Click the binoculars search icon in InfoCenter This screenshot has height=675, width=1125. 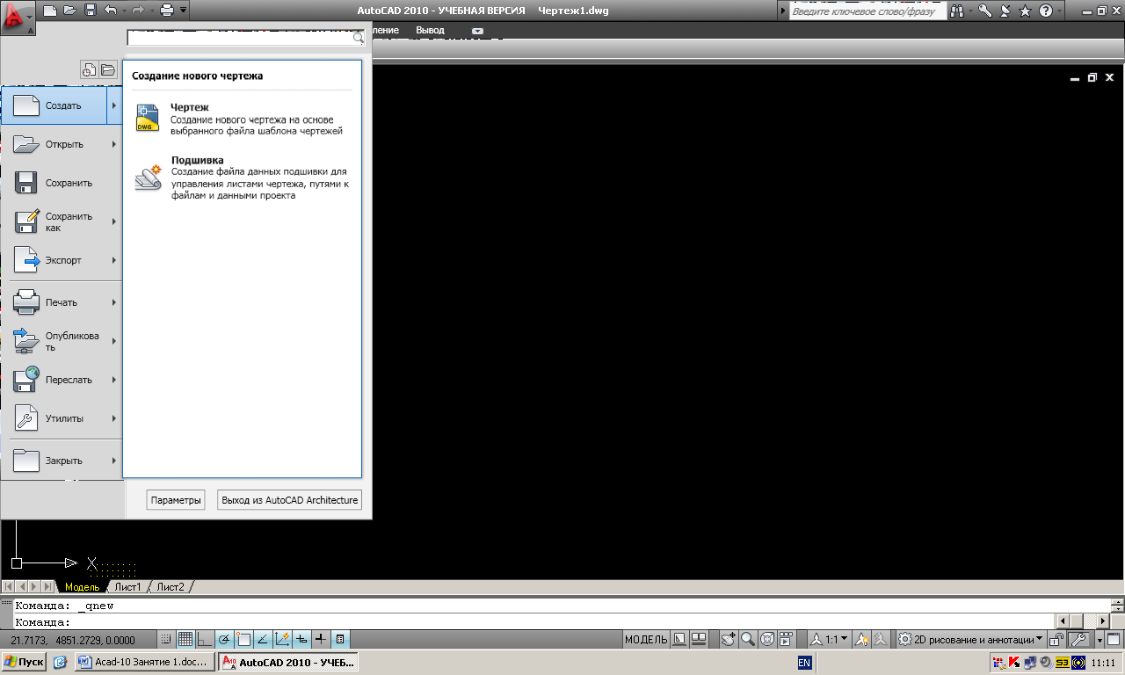956,11
